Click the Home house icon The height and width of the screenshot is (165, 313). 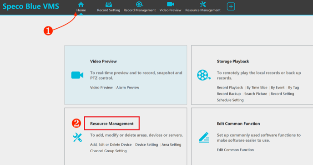coord(81,4)
